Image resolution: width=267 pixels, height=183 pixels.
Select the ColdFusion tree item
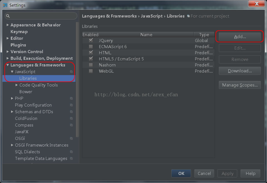pos(26,118)
